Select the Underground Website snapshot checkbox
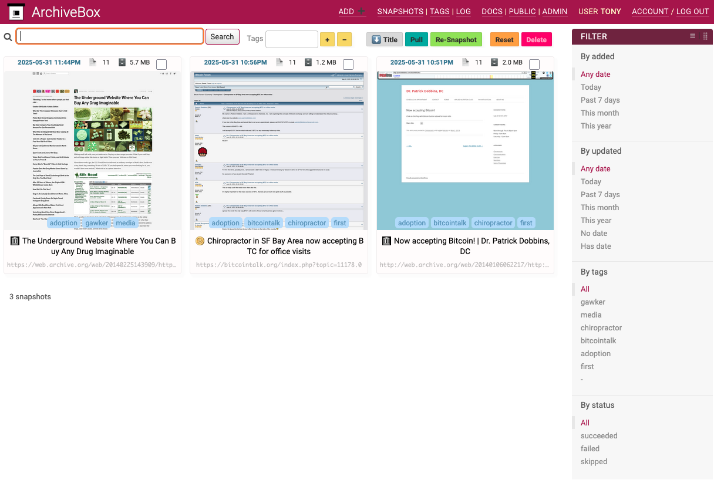The image size is (714, 490). 161,64
